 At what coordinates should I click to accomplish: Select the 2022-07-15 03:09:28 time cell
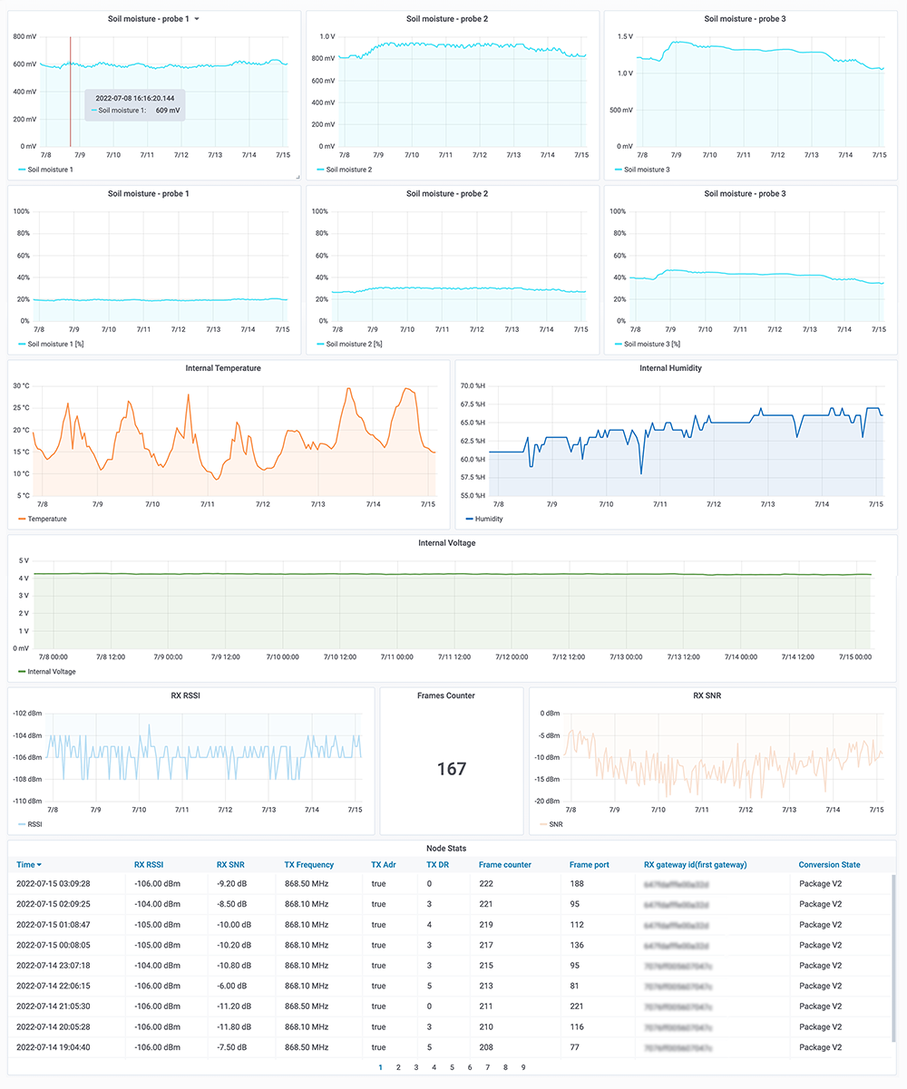(66, 885)
